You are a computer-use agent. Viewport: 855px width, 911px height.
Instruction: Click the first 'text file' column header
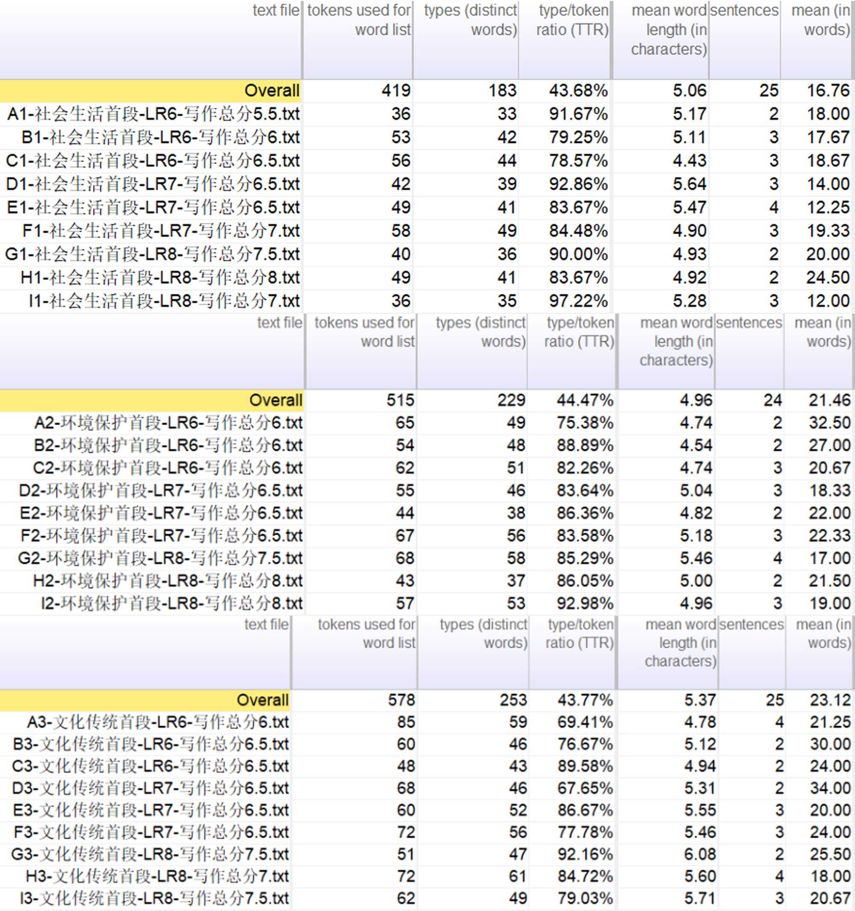(x=276, y=10)
